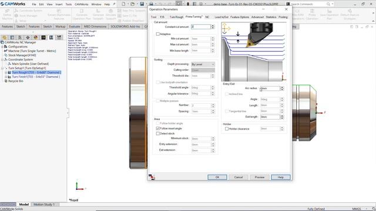The image size is (376, 211).
Task: Open the dropdown arrow beside New document icon
Action: [127, 4]
